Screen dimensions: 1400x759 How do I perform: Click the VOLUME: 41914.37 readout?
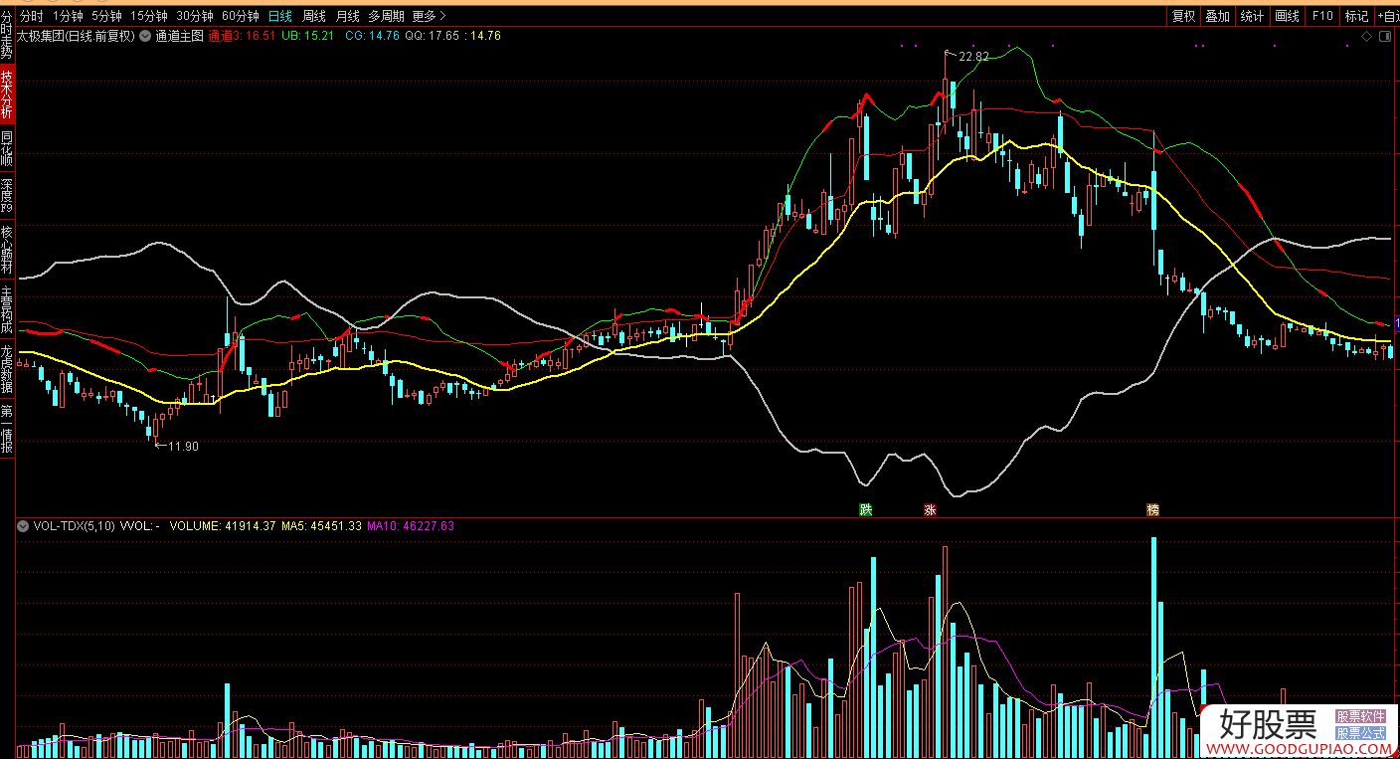point(224,525)
